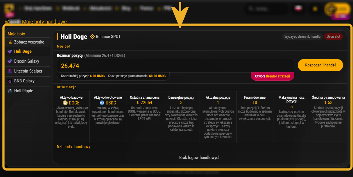
Task: Open the Bitcoin Galaxy bot
Action: pos(27,61)
